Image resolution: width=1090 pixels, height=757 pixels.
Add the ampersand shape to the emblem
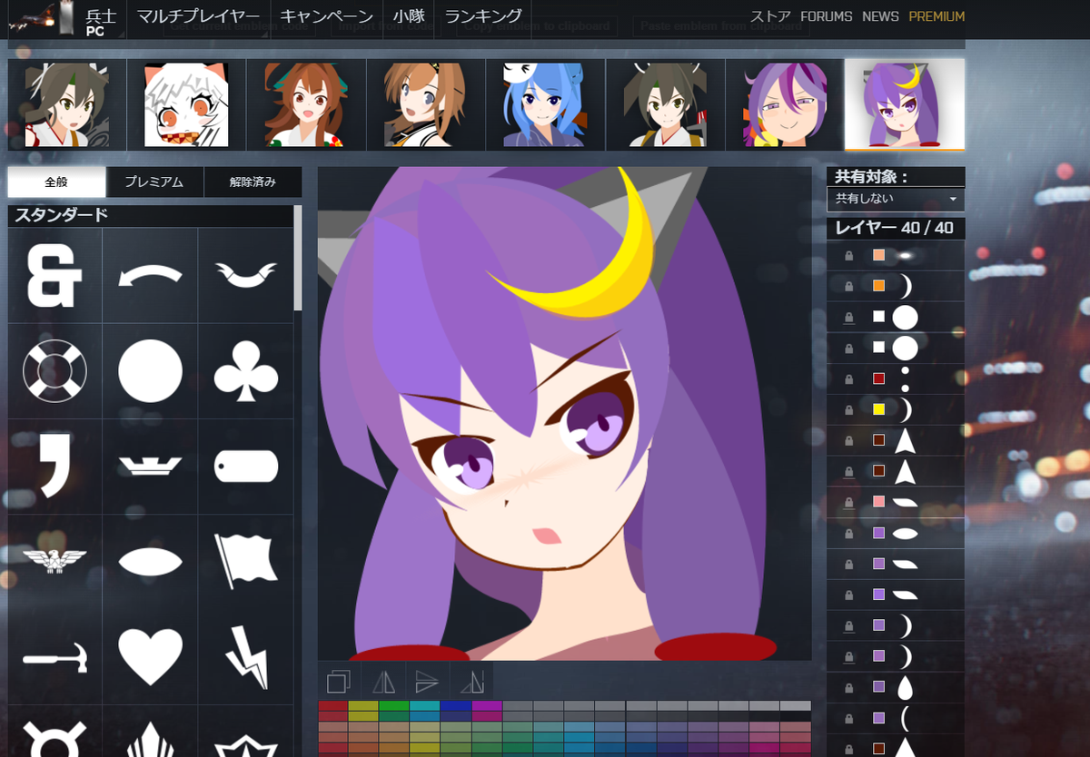54,275
